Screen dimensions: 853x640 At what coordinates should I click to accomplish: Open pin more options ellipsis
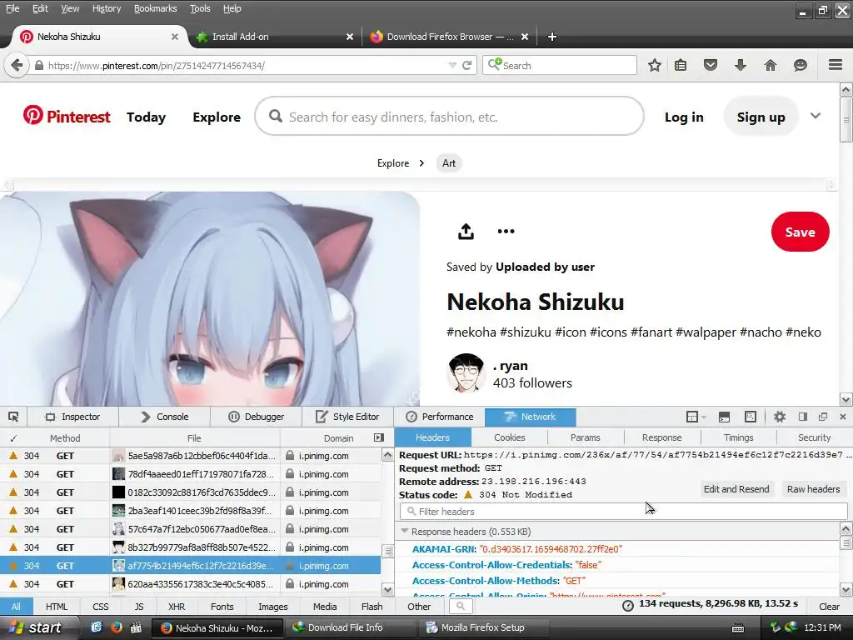pyautogui.click(x=506, y=232)
